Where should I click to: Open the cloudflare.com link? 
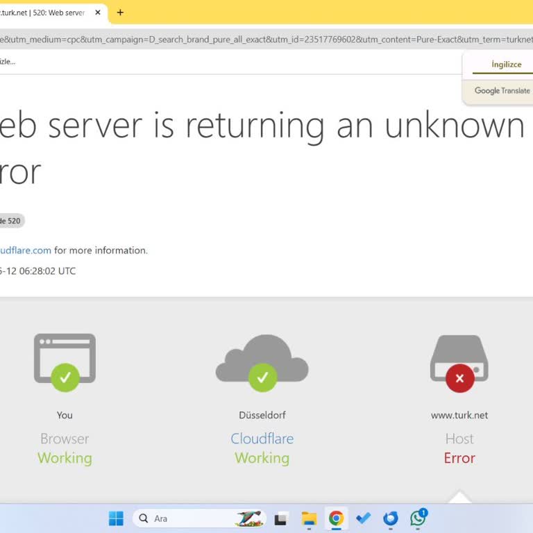click(26, 251)
